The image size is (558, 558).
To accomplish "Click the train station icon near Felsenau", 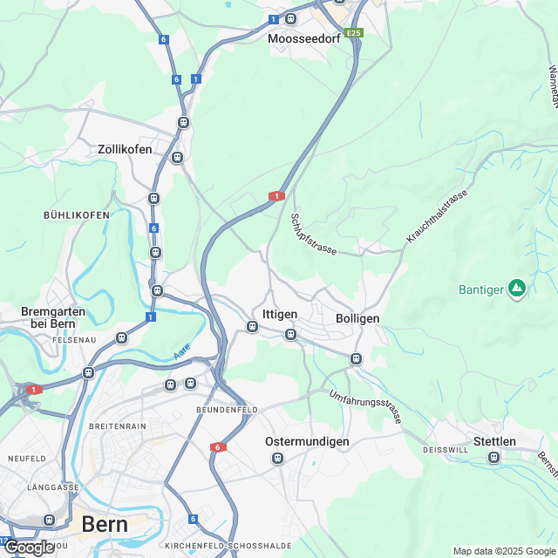I will coord(122,337).
